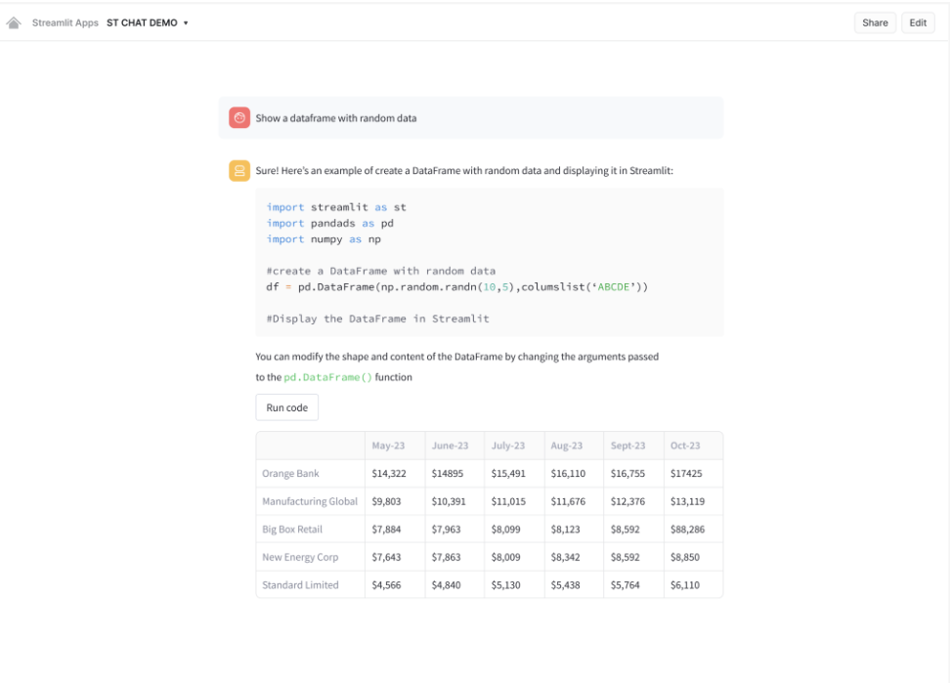Click the $12,376 cell

pyautogui.click(x=633, y=501)
